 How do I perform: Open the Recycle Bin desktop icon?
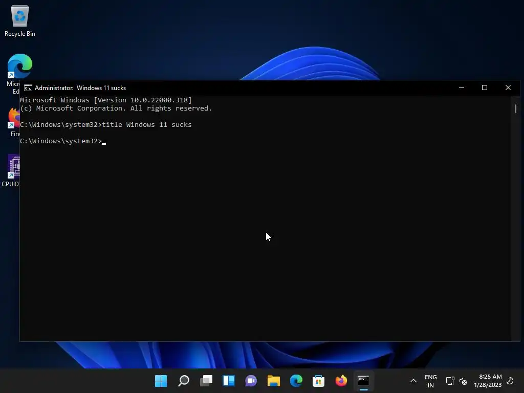[x=20, y=20]
